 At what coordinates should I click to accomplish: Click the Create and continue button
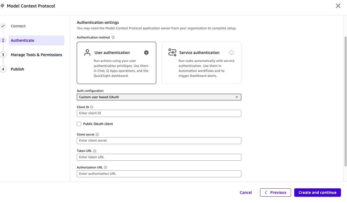(317, 192)
